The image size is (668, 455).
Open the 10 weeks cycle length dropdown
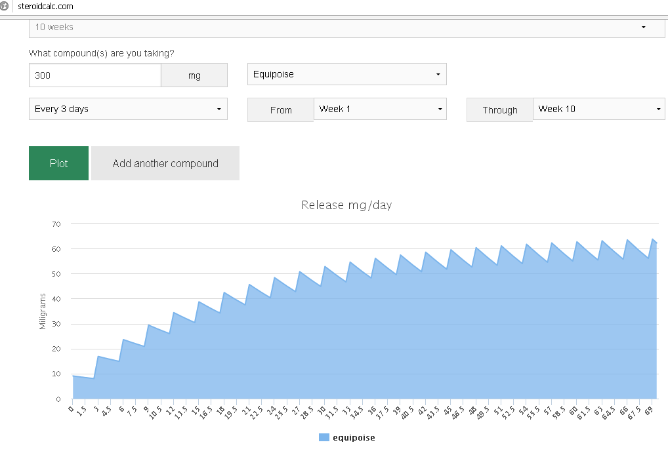click(x=346, y=28)
